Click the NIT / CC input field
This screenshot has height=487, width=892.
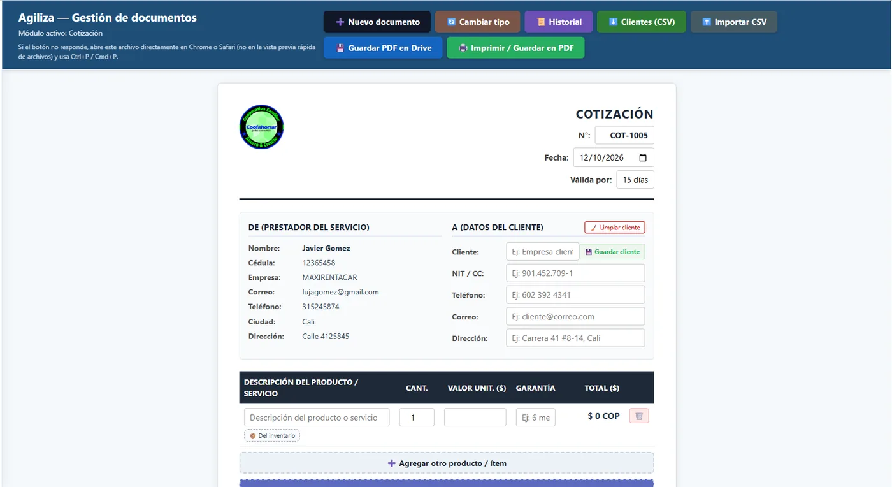575,273
